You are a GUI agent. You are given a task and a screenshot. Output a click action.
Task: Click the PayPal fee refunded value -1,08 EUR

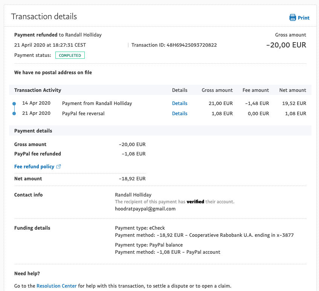pyautogui.click(x=134, y=154)
